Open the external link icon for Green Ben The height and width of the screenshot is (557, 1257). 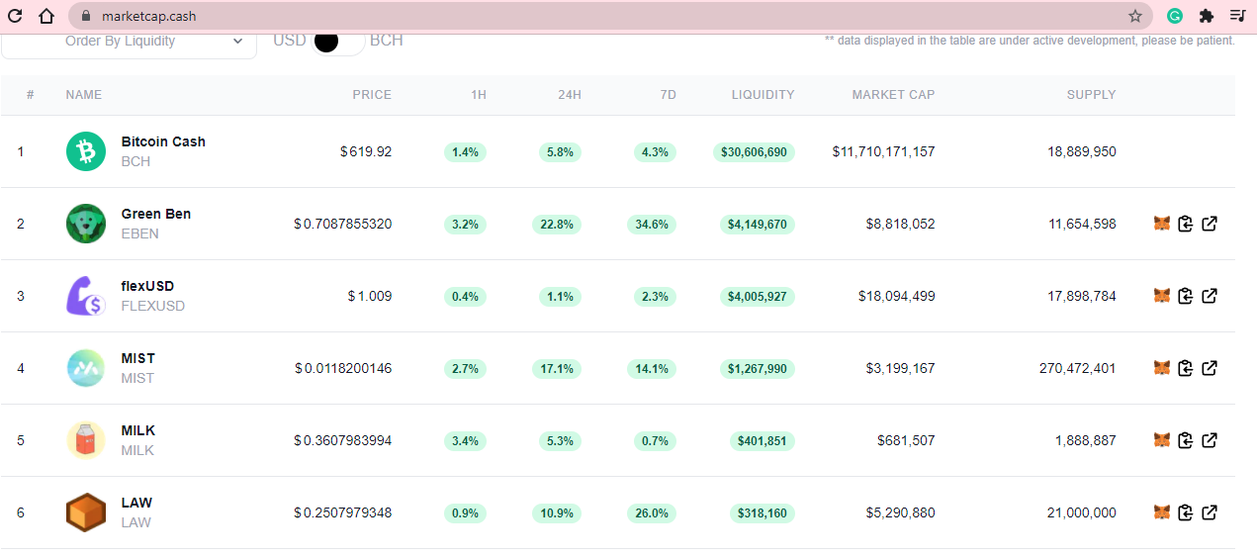[1210, 224]
